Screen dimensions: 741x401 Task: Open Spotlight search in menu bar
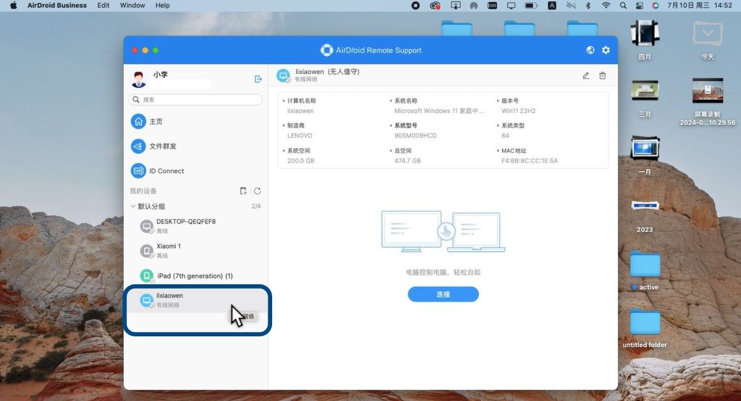click(623, 5)
